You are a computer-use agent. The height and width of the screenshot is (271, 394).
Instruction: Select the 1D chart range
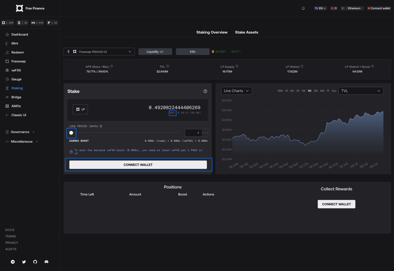(x=298, y=91)
